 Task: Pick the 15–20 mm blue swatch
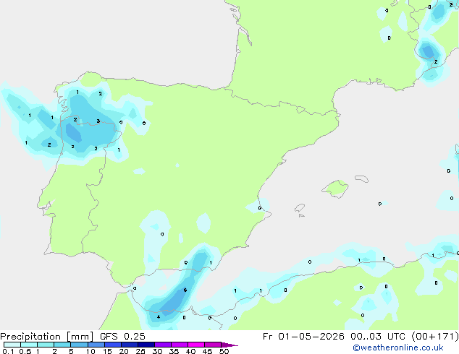[x=112, y=345]
